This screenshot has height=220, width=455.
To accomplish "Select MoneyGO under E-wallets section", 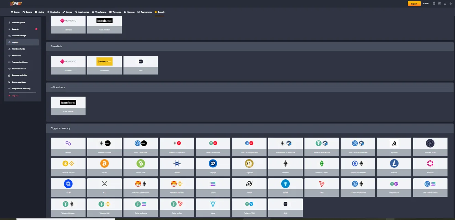I will (x=68, y=65).
